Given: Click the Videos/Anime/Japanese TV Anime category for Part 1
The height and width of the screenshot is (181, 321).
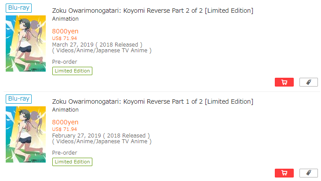Looking at the screenshot, I should 102,141.
